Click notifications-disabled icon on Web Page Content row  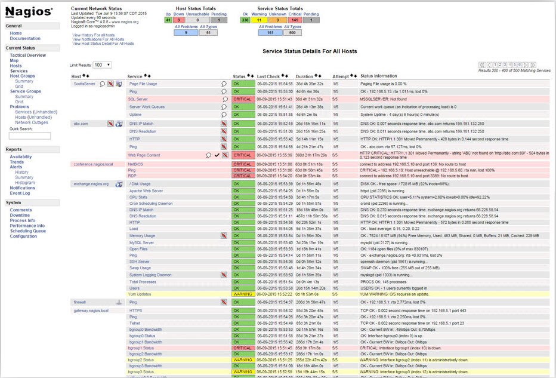(225, 155)
